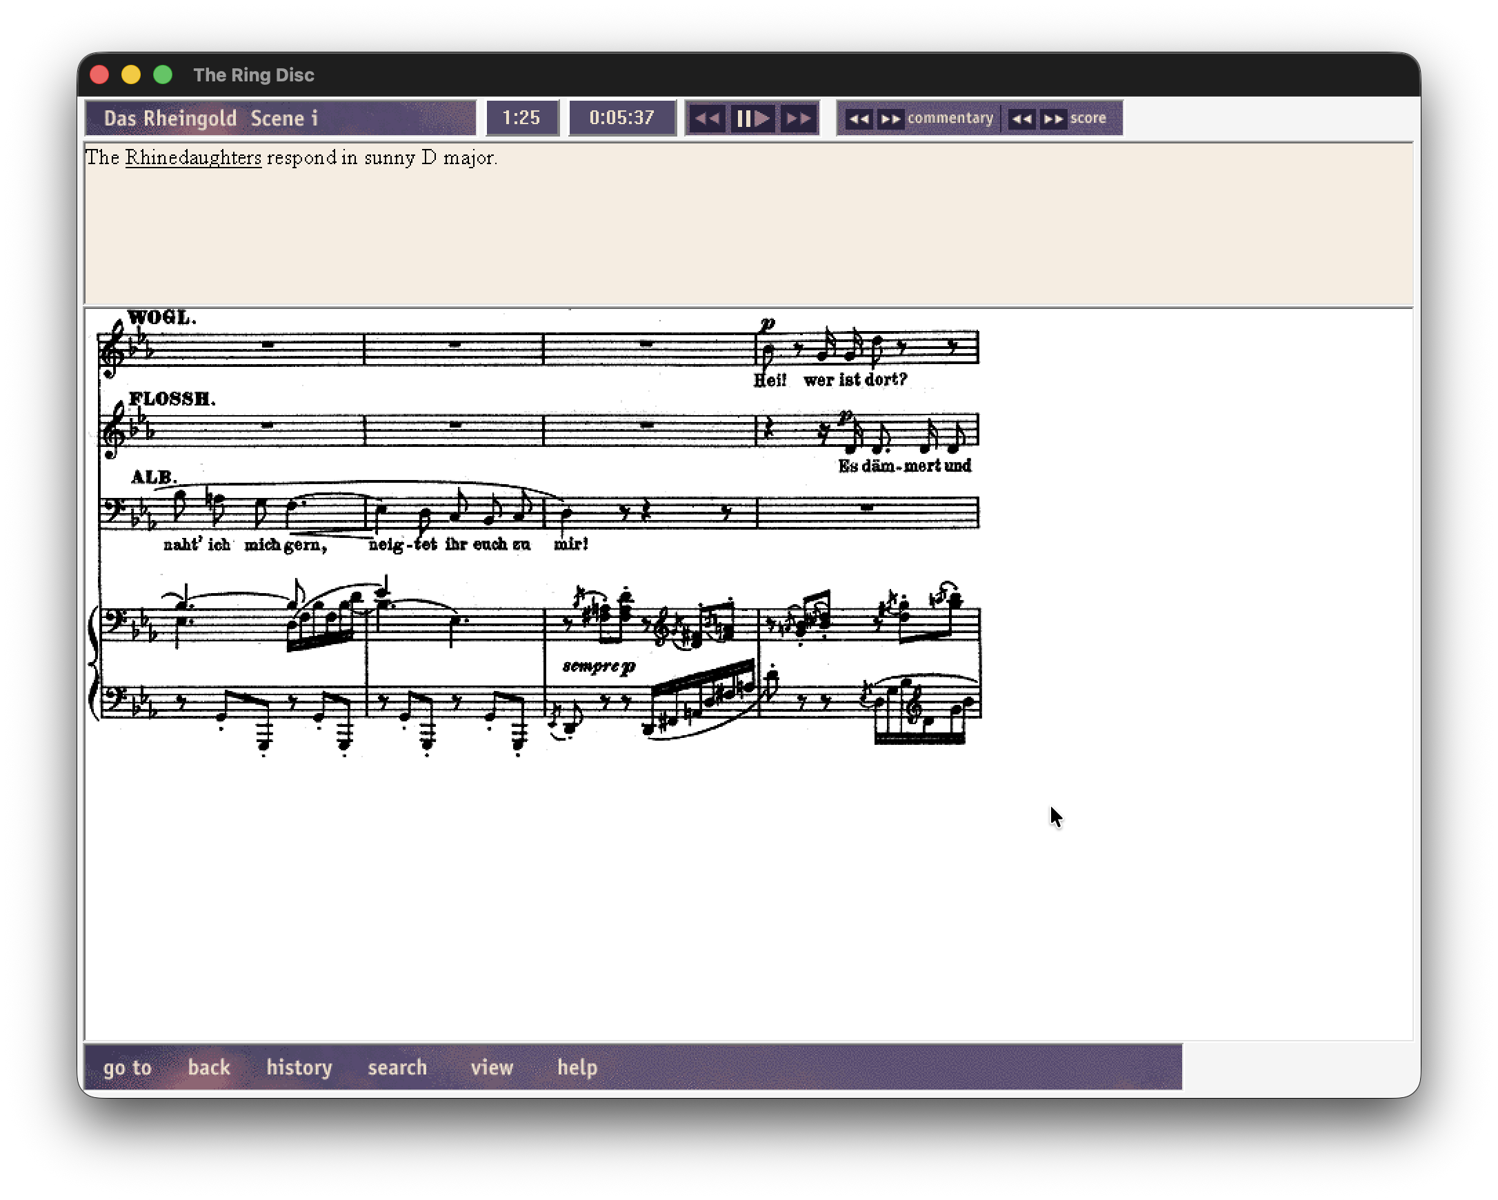Image resolution: width=1498 pixels, height=1200 pixels.
Task: Open the go to menu
Action: click(x=127, y=1068)
